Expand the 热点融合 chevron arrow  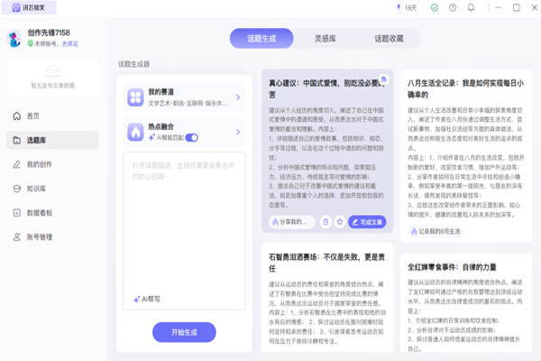(237, 133)
